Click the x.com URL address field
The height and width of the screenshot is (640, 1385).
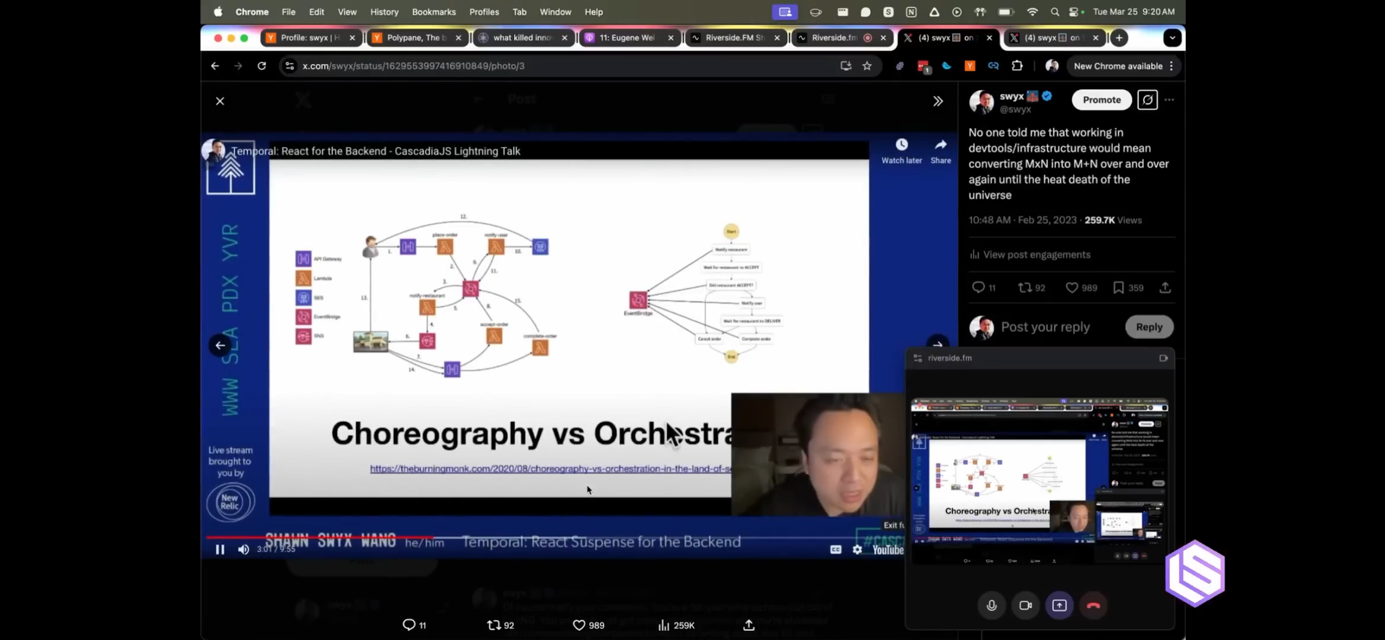click(563, 65)
